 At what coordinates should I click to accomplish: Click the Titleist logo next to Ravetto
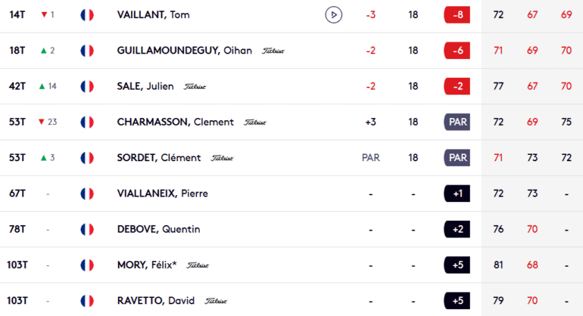207,301
